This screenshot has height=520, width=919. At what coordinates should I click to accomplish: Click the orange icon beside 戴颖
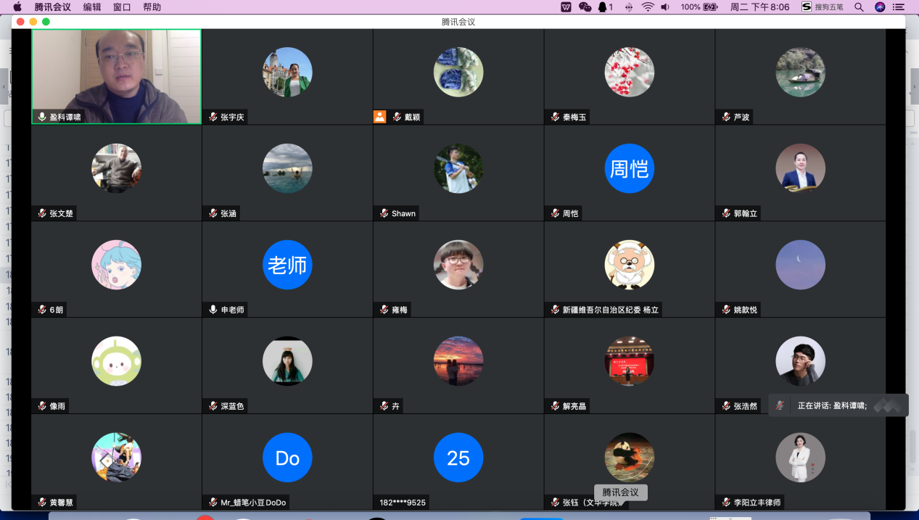pos(379,117)
